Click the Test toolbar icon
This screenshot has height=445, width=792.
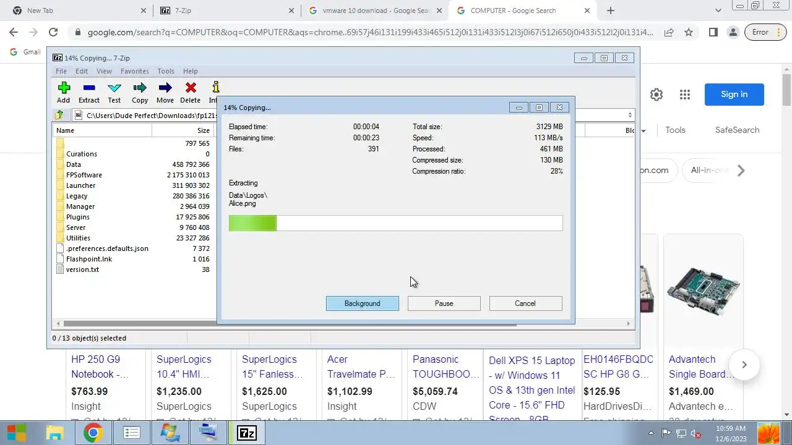[114, 92]
